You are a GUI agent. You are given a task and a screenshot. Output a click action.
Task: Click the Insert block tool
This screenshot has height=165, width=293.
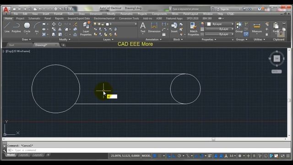pyautogui.click(x=174, y=27)
